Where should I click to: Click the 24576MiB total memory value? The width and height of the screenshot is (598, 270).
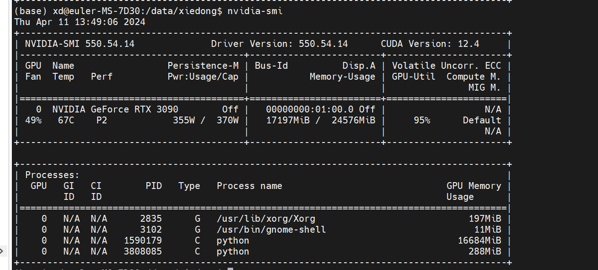354,120
